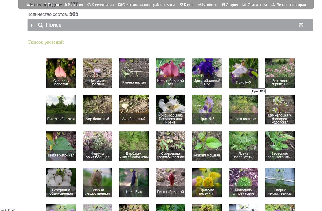Open the Примула весенняя plant card
This screenshot has width=322, height=211.
207,183
